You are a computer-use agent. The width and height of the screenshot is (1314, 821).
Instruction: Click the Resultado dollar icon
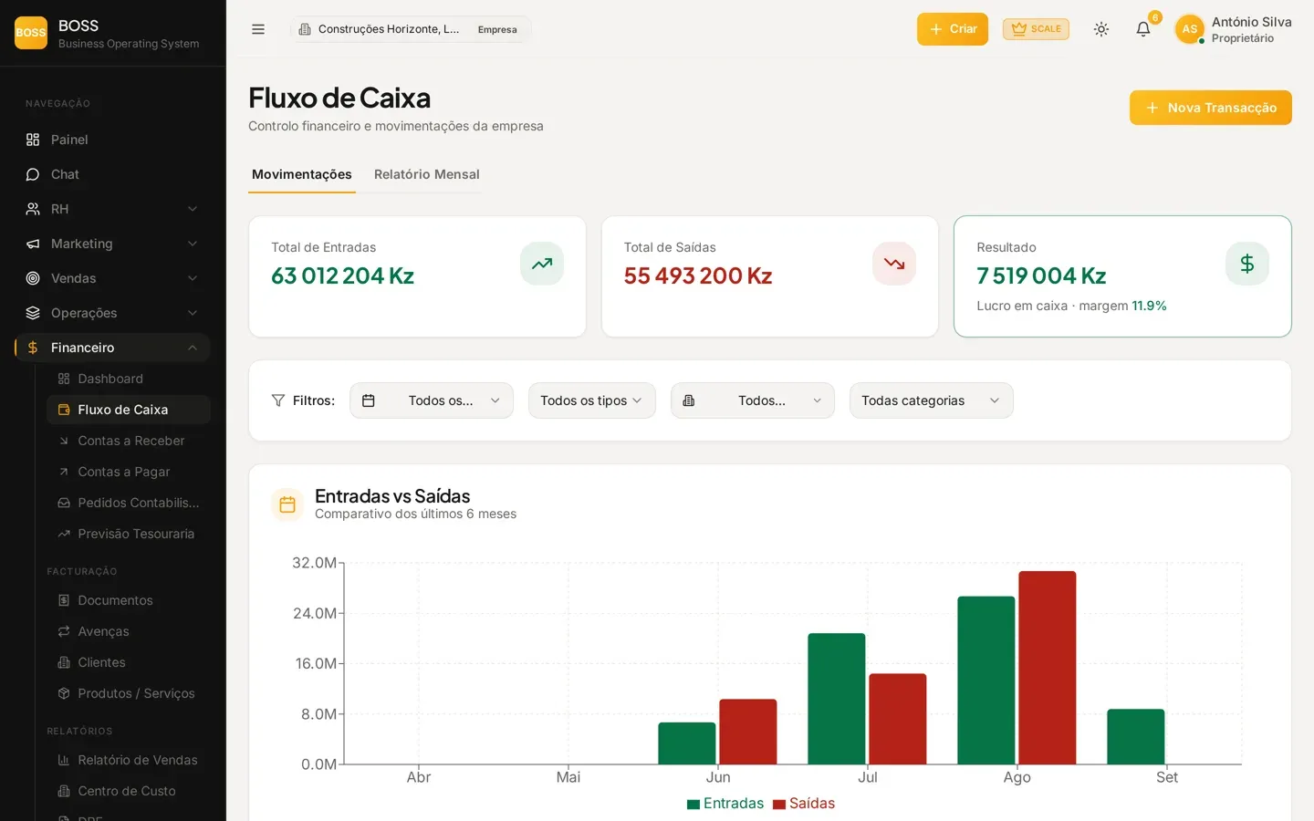[x=1247, y=264]
